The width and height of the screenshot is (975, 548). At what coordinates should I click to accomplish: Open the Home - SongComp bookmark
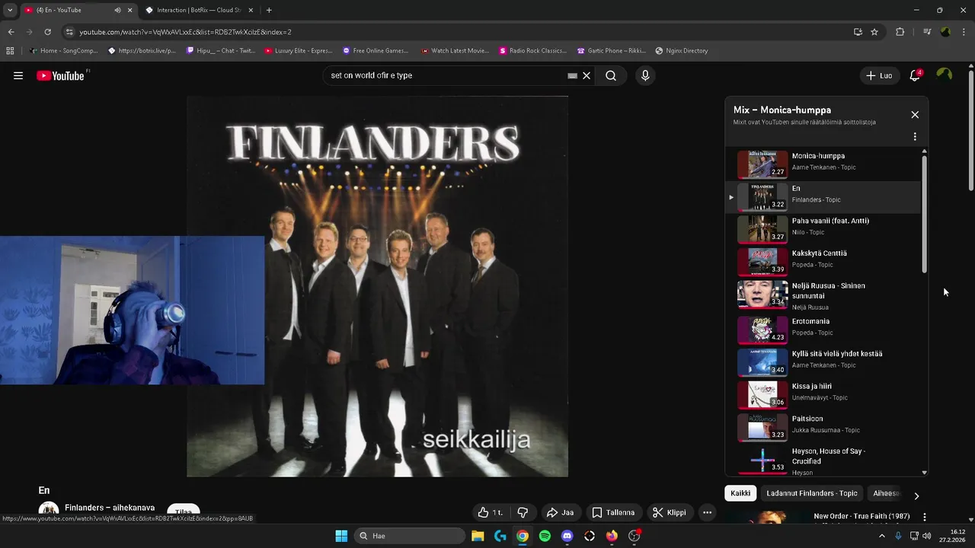(63, 51)
